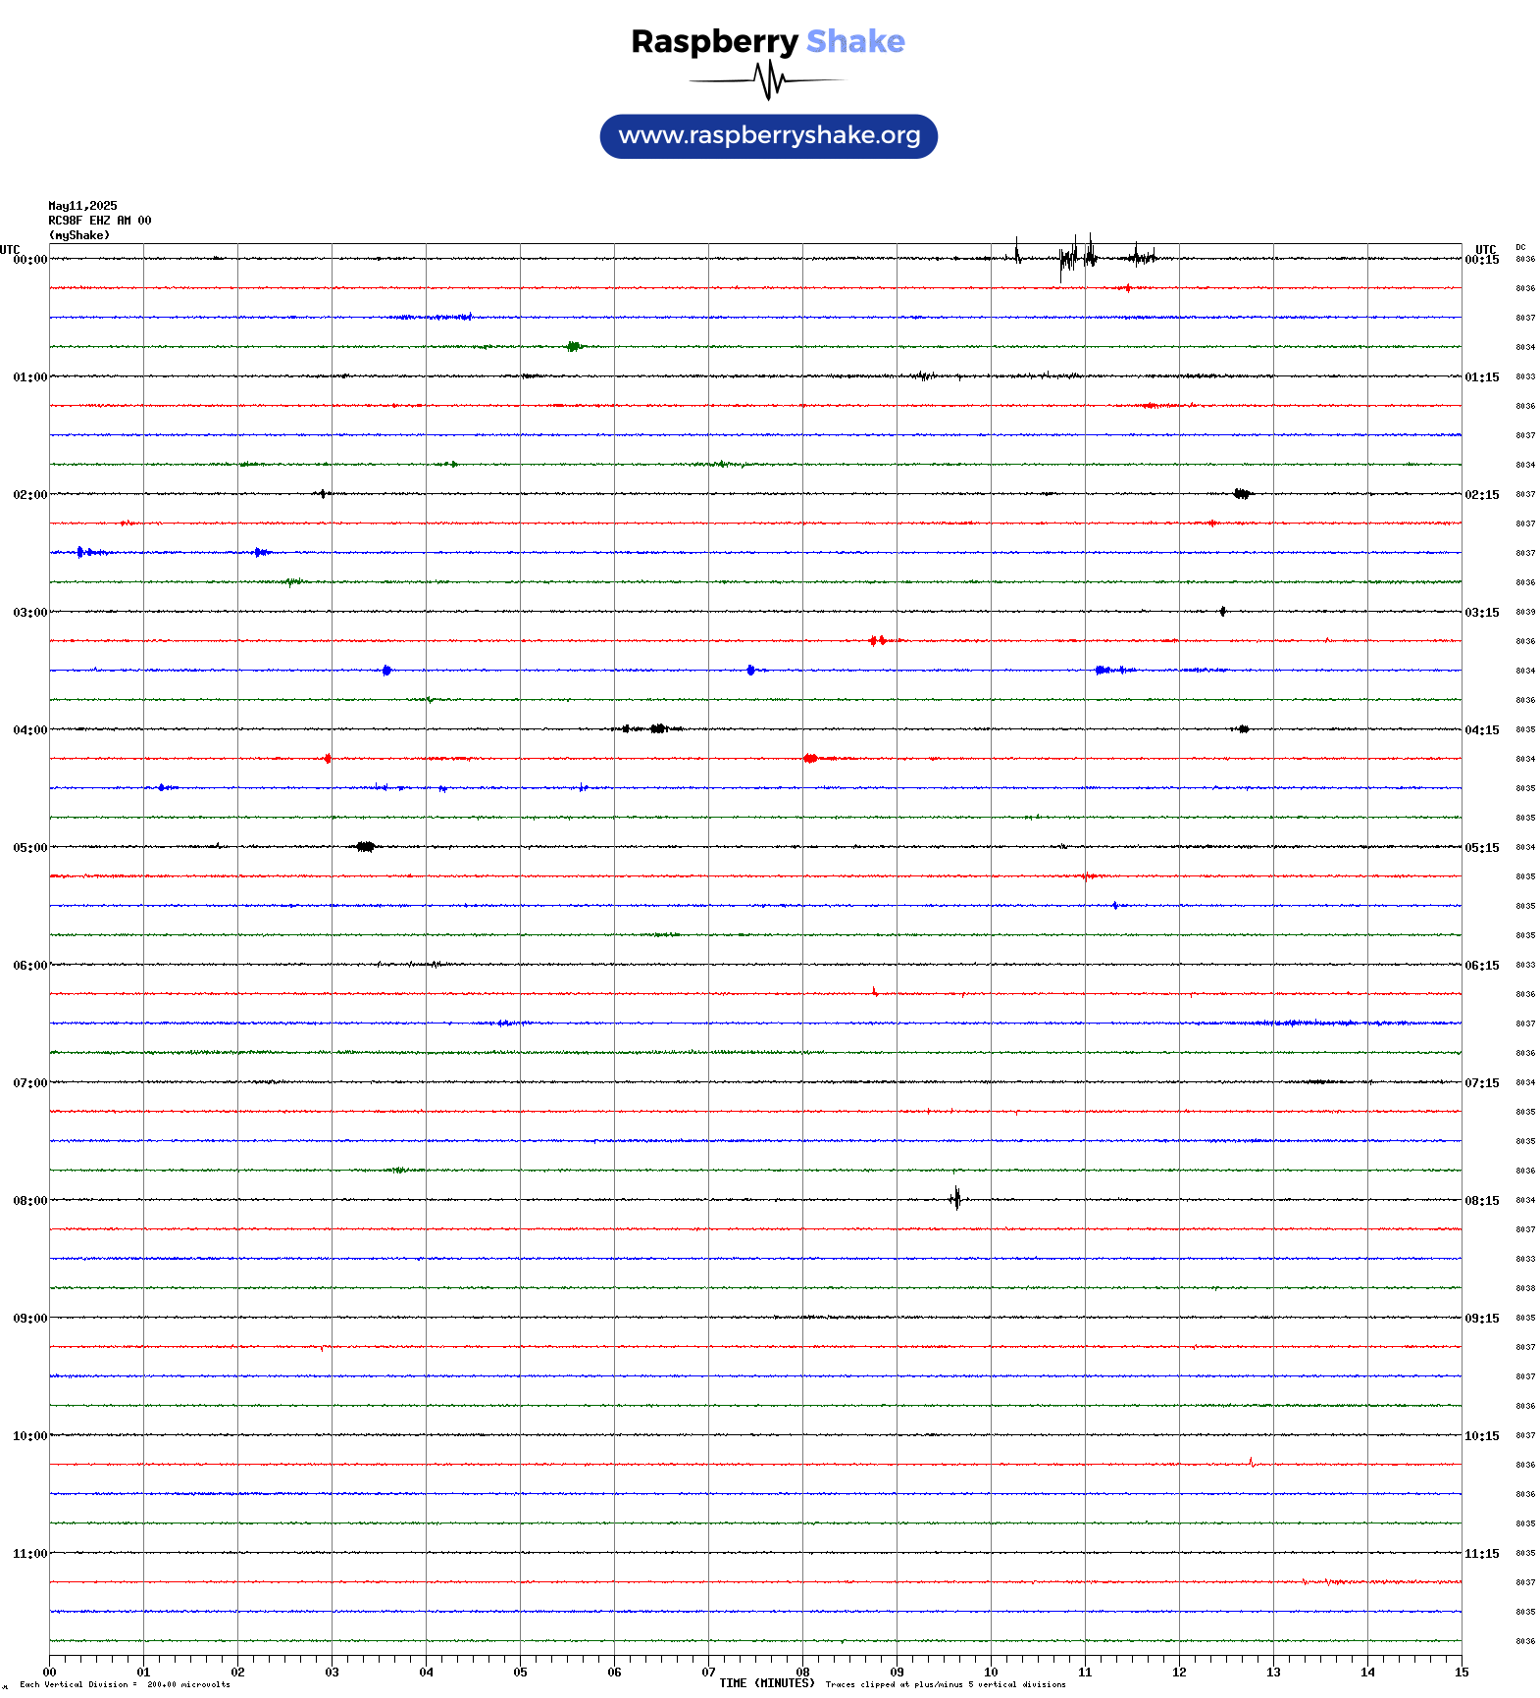
Task: Click the Each Vertical Division 200.00 microvolts note
Action: point(125,1684)
